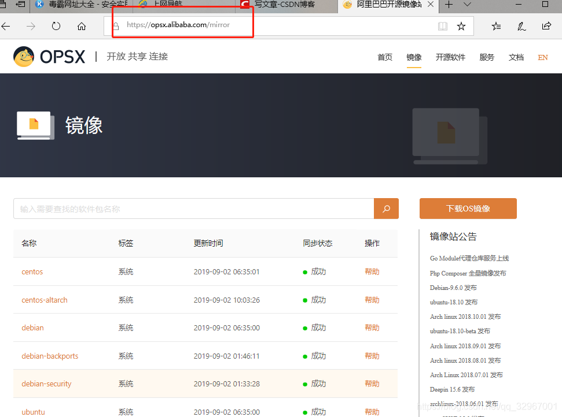
Task: Open the add notes pen icon
Action: (x=521, y=26)
